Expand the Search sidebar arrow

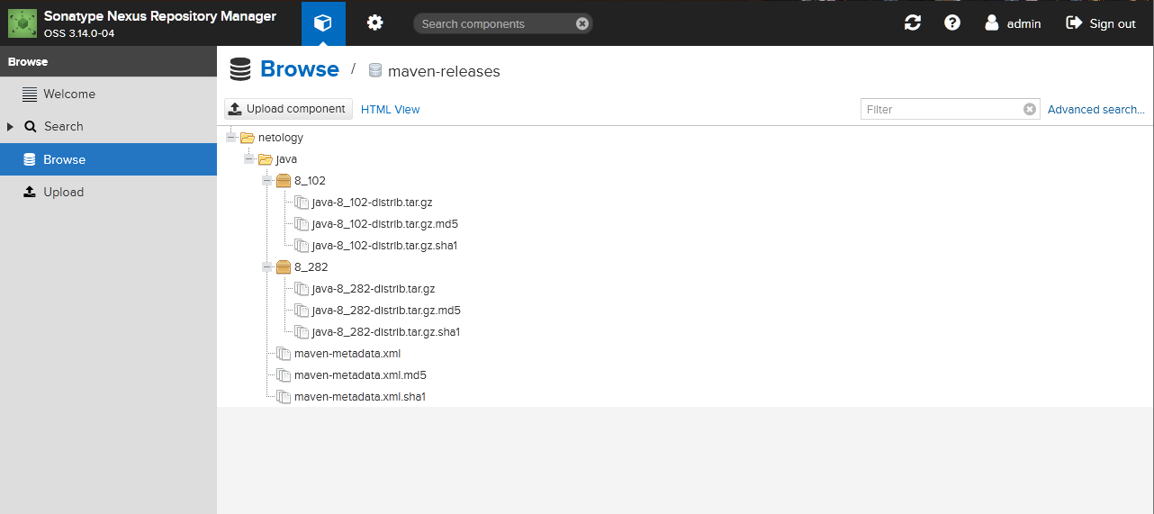(10, 127)
